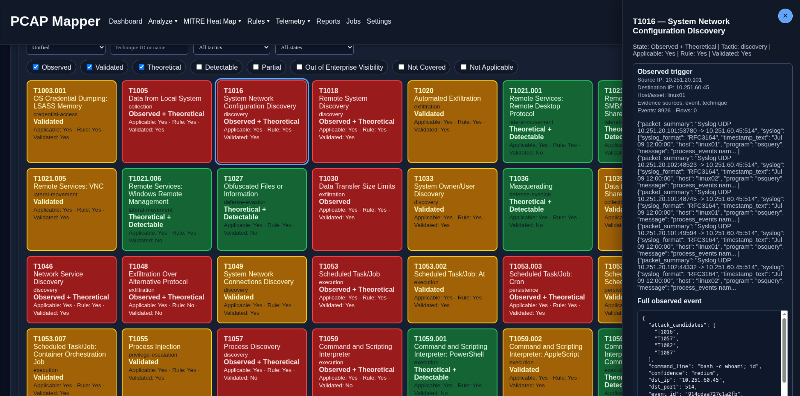
Task: Open the Unified view dropdown
Action: (x=66, y=48)
